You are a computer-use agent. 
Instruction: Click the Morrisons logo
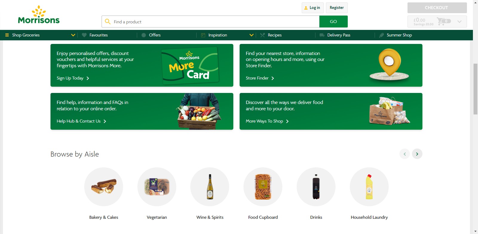point(39,15)
